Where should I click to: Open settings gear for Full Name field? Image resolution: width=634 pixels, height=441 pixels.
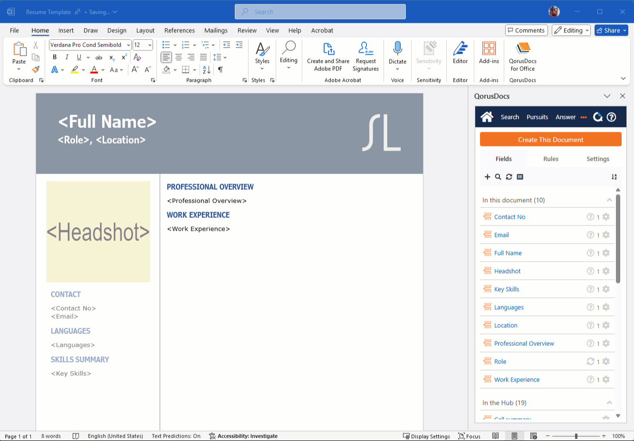tap(606, 253)
